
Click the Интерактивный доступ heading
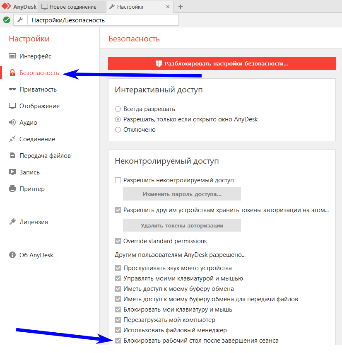(x=159, y=89)
